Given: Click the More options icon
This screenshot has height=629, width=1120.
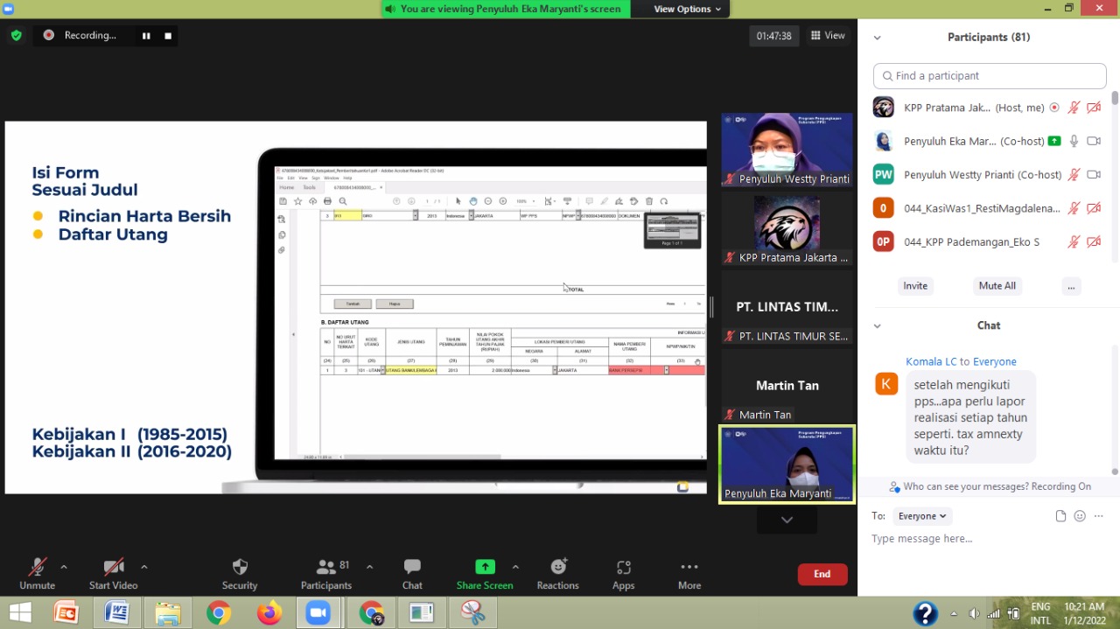Looking at the screenshot, I should (x=689, y=568).
